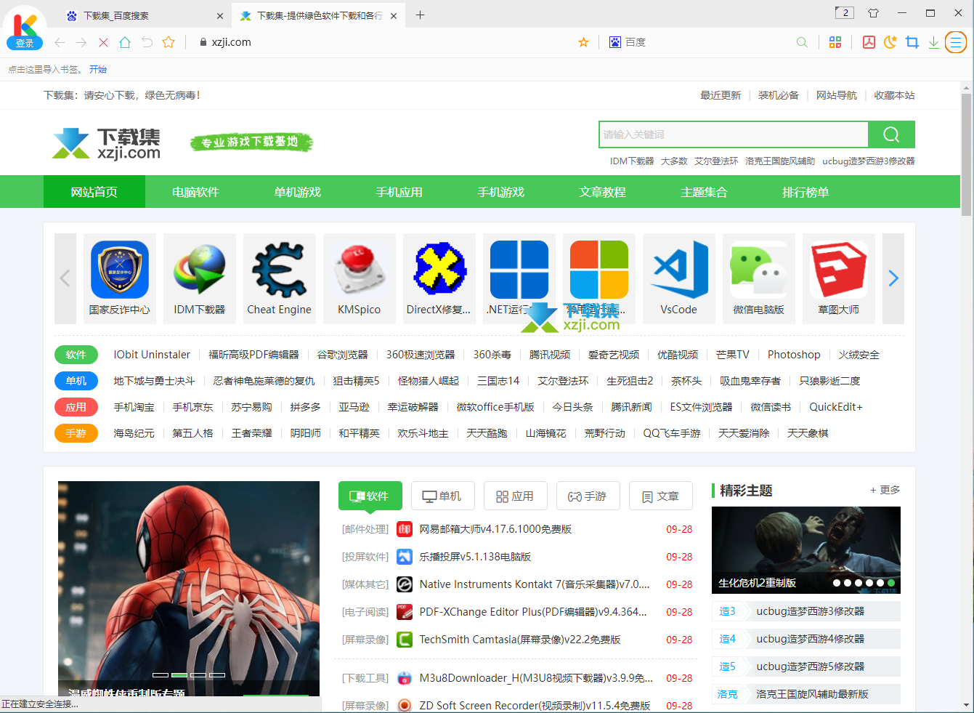Click the green search magnifier button
Viewport: 974px width, 713px height.
(891, 134)
